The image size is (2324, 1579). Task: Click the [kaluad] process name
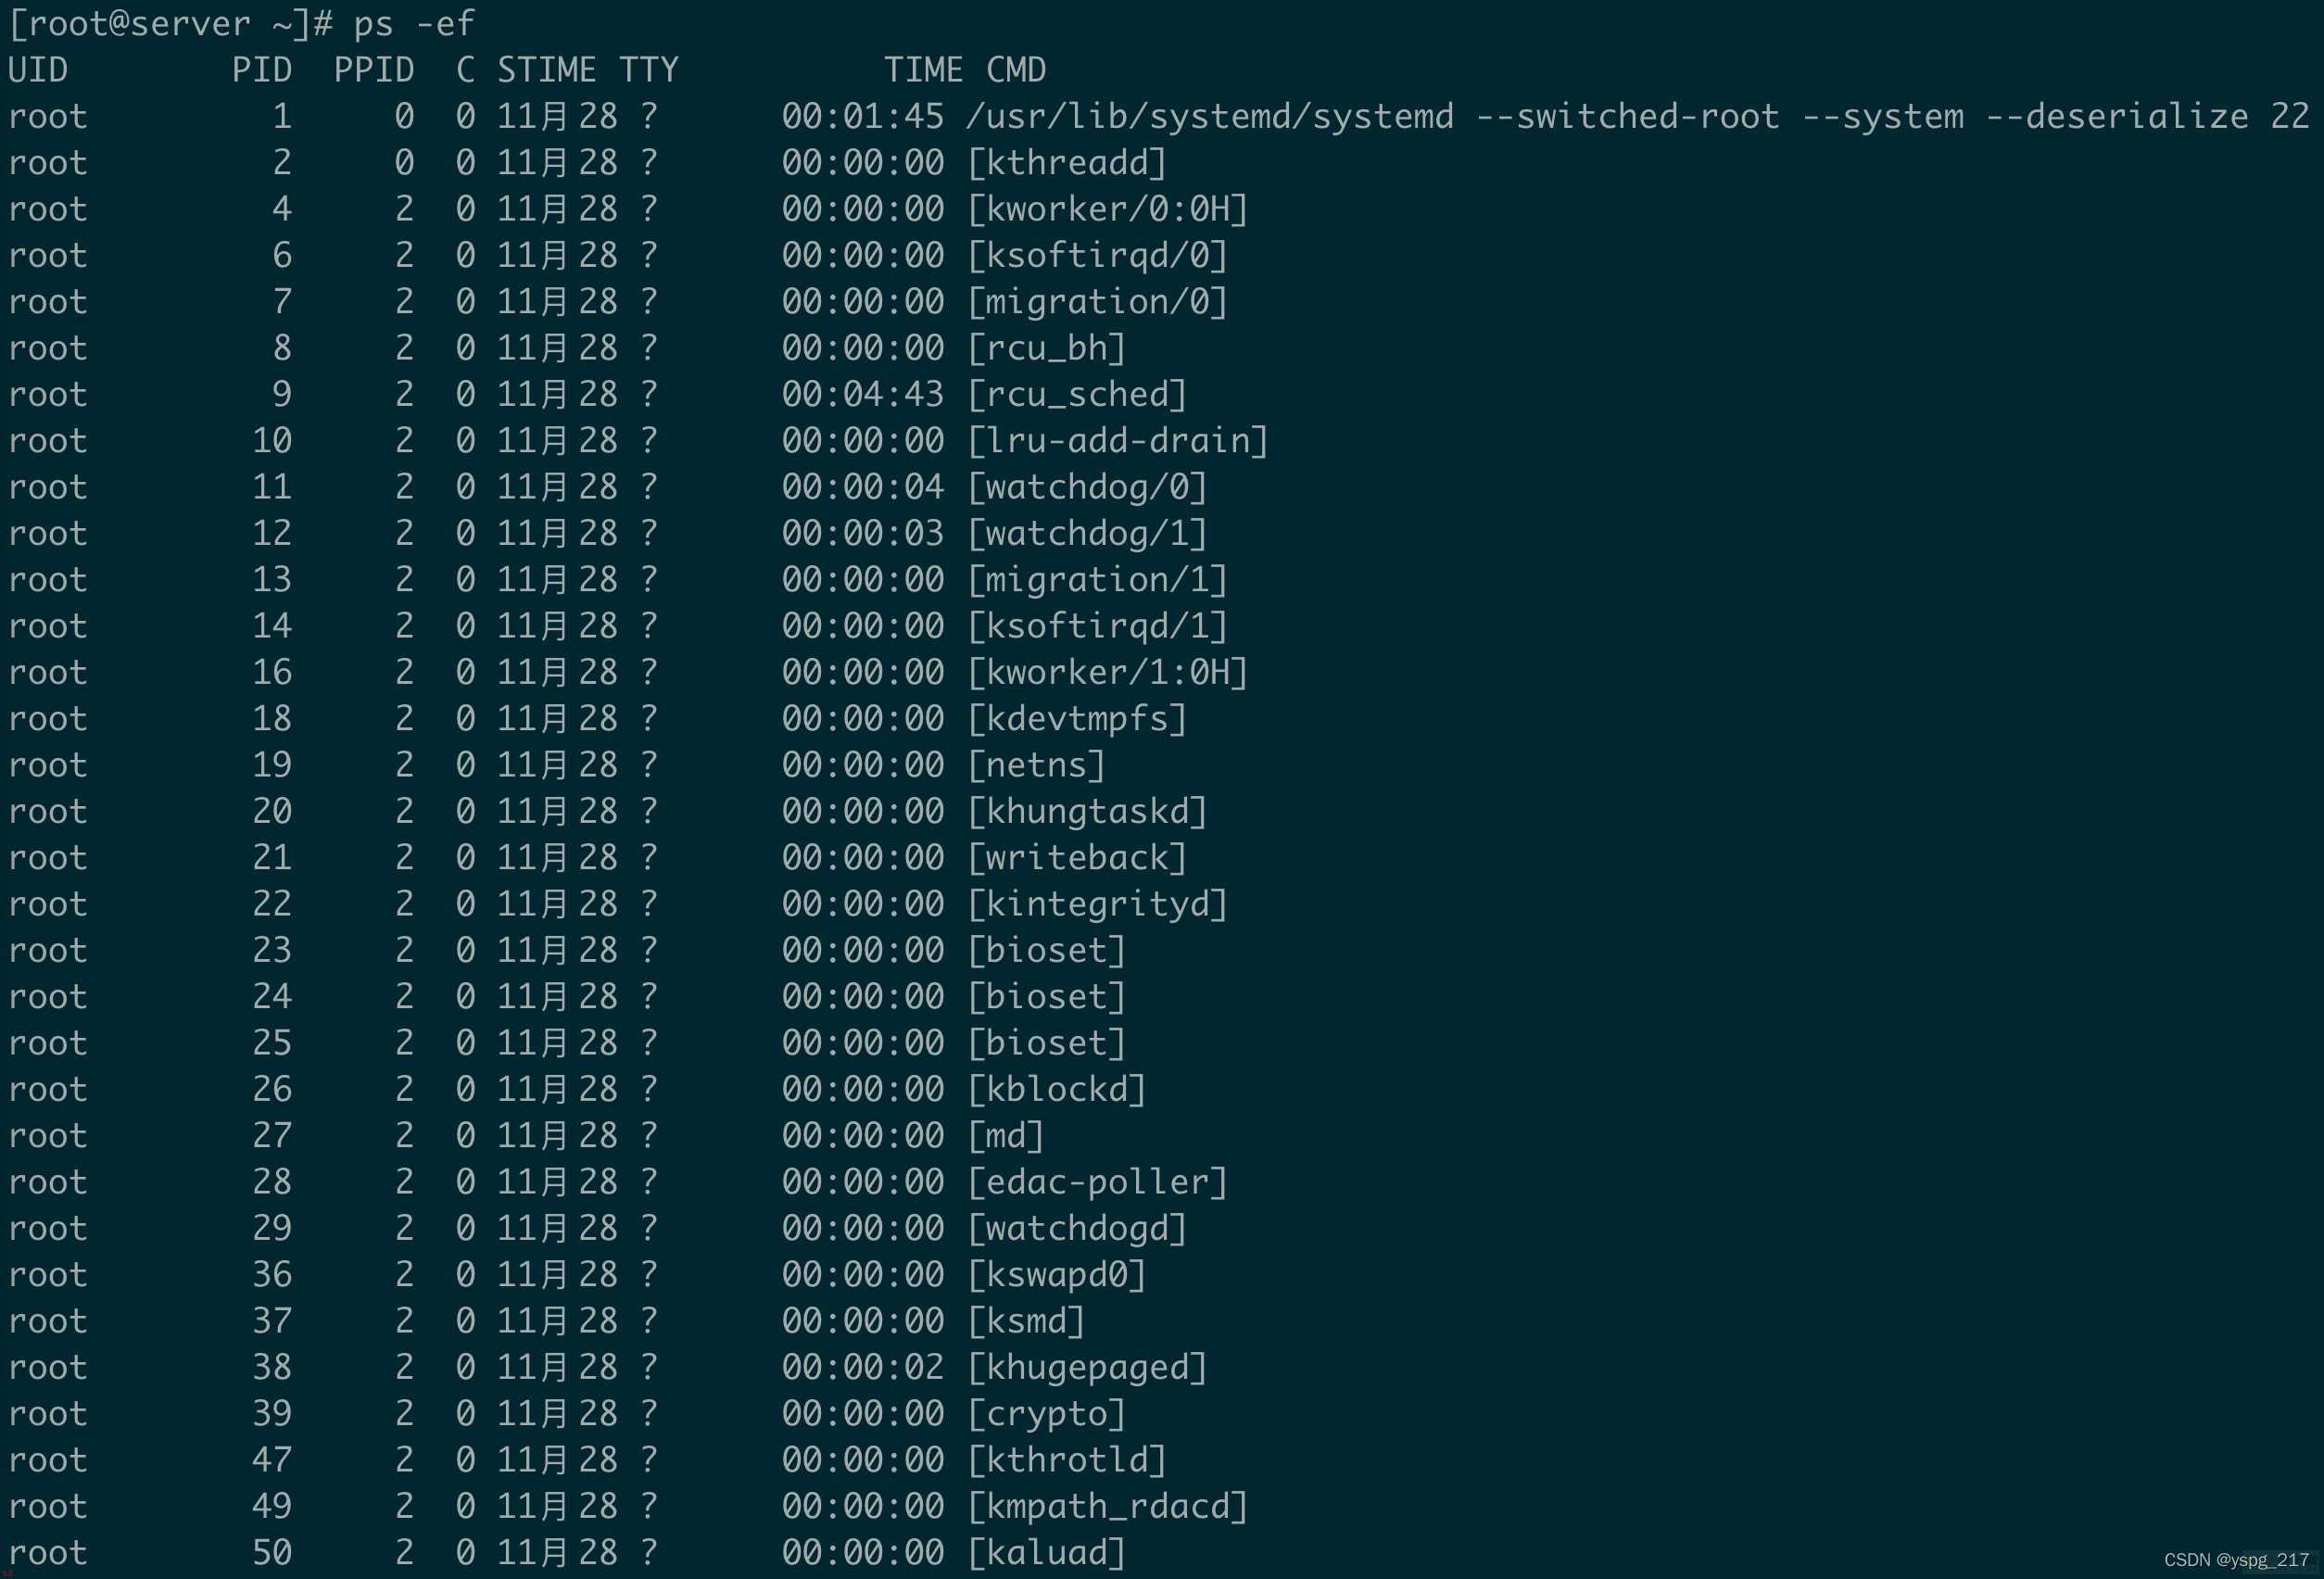pyautogui.click(x=1047, y=1552)
